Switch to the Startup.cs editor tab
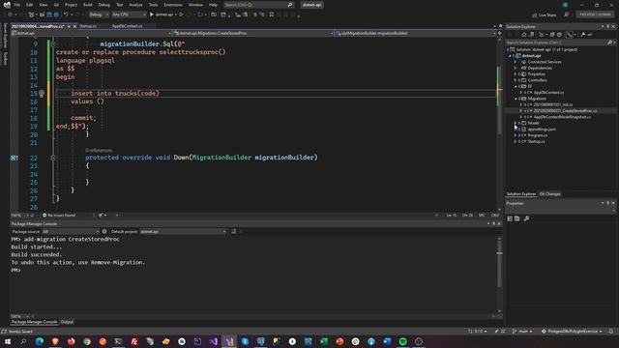The width and height of the screenshot is (619, 348). [88, 26]
